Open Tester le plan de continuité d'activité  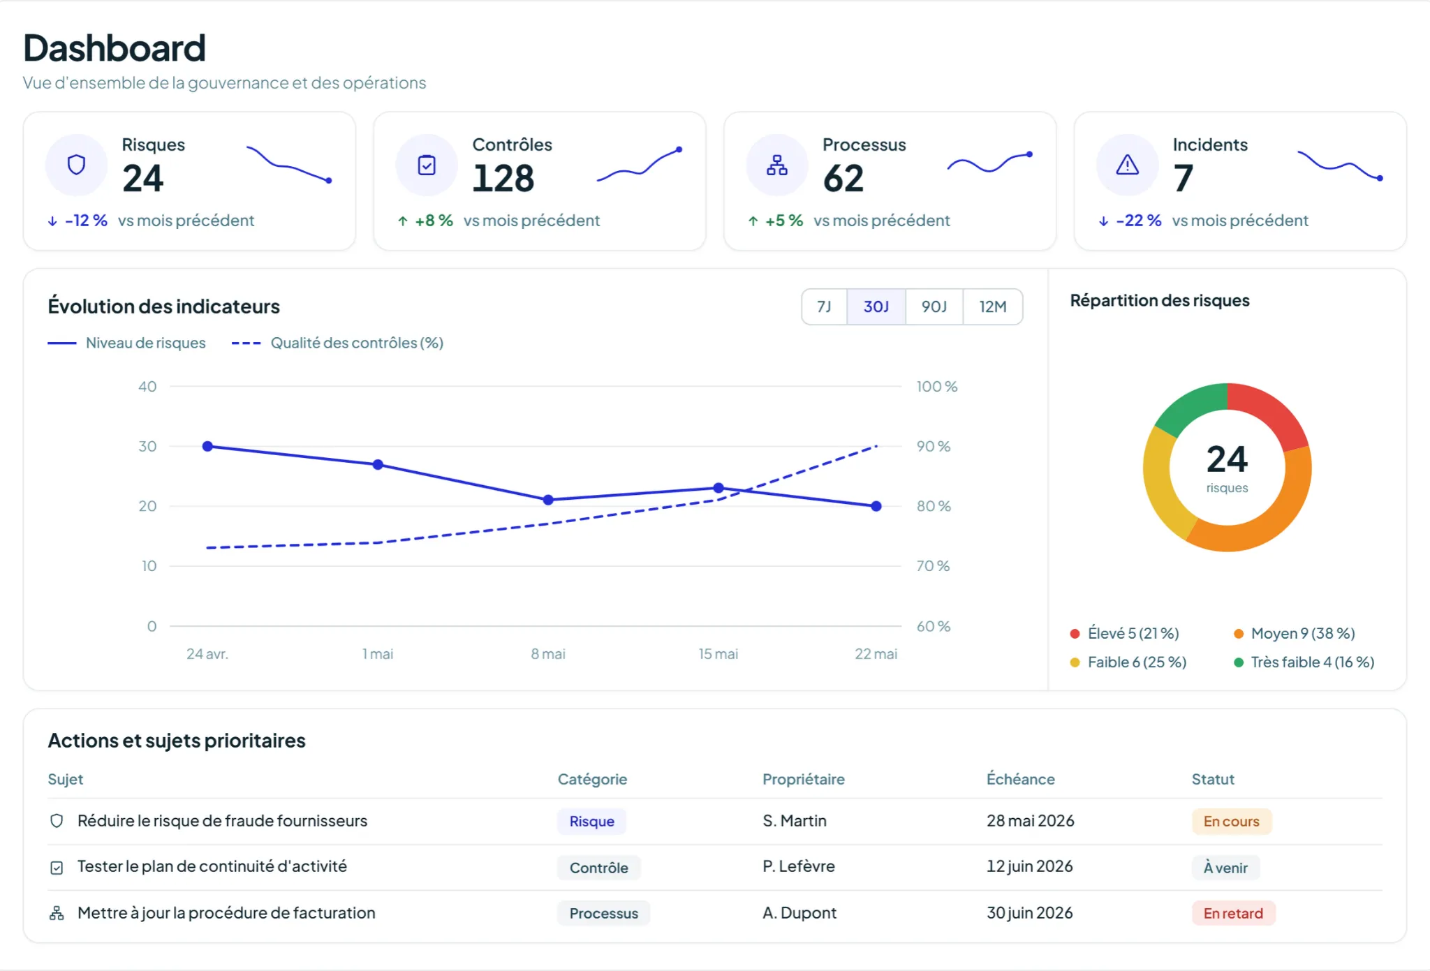click(x=212, y=866)
